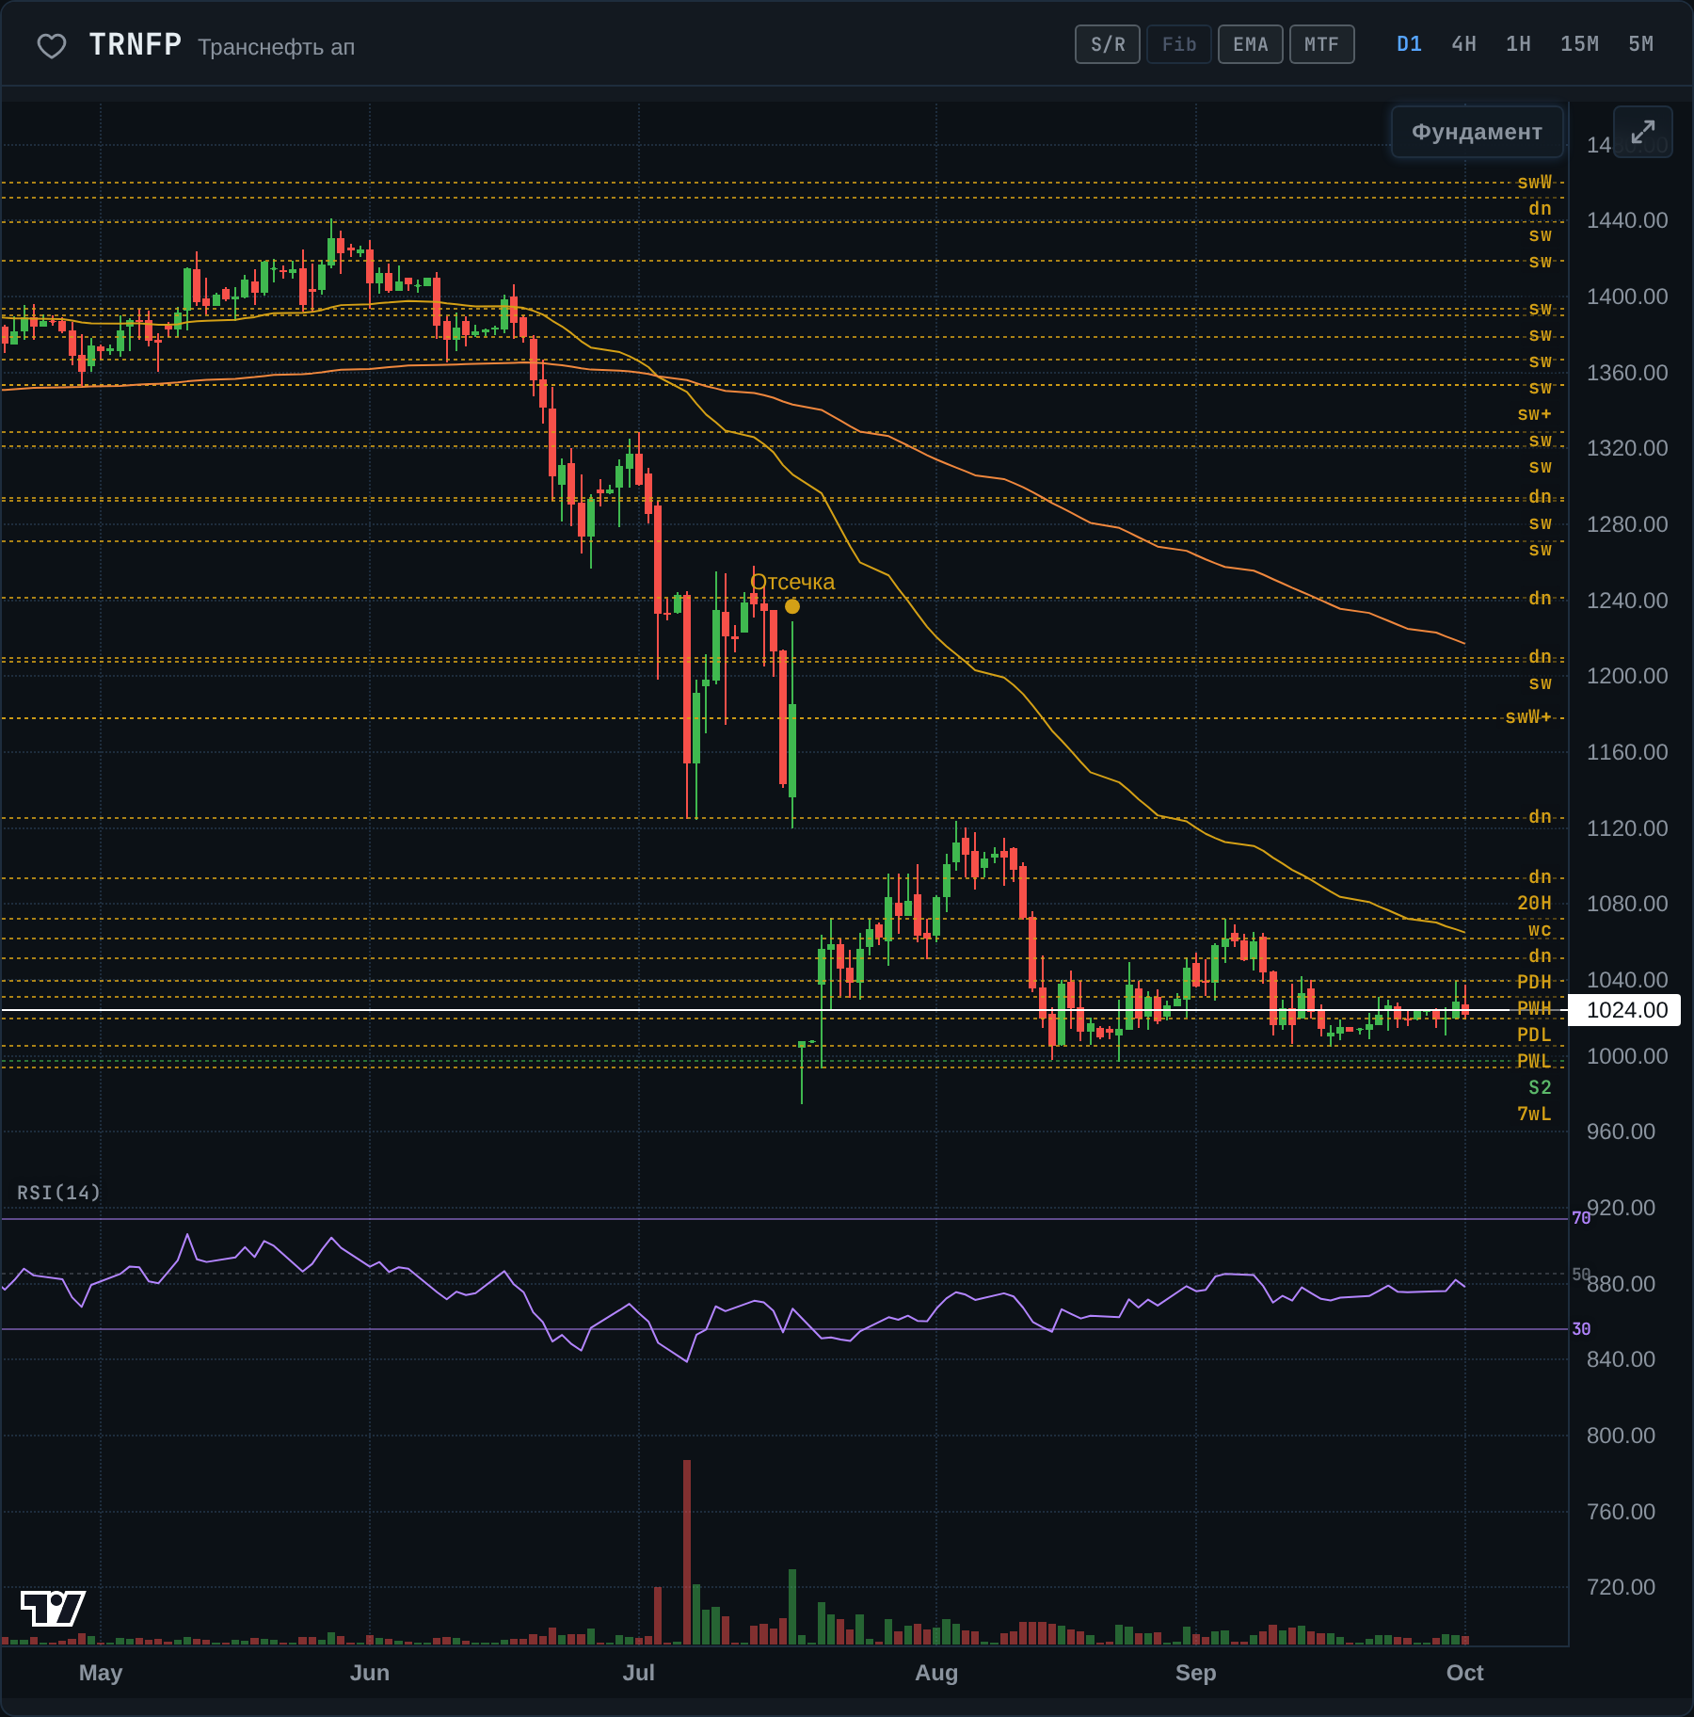
Task: Add TRNFP to favorites with heart icon
Action: pyautogui.click(x=52, y=45)
